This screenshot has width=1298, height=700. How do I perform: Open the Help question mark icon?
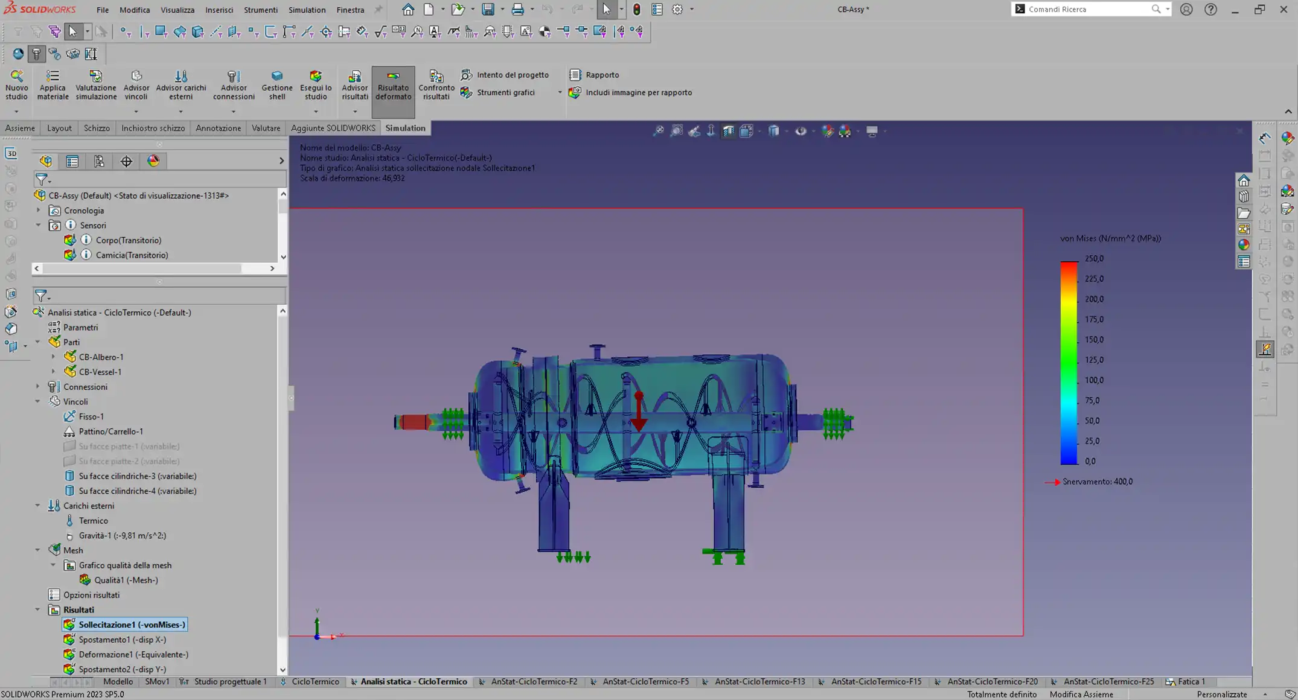pyautogui.click(x=1210, y=10)
